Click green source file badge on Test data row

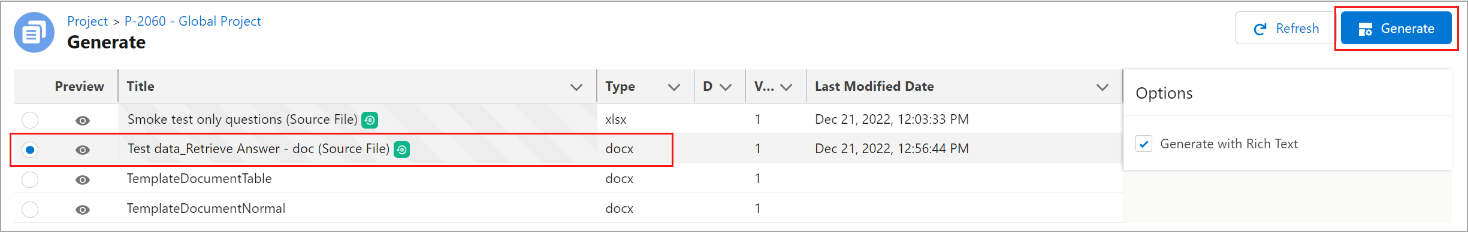[402, 149]
